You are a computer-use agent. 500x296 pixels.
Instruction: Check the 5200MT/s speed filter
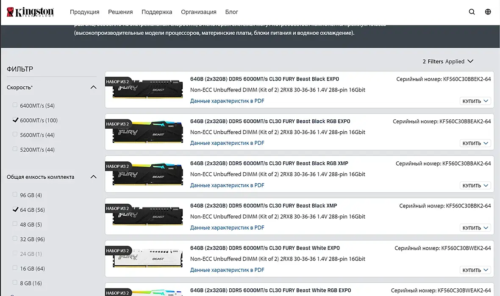coord(15,149)
